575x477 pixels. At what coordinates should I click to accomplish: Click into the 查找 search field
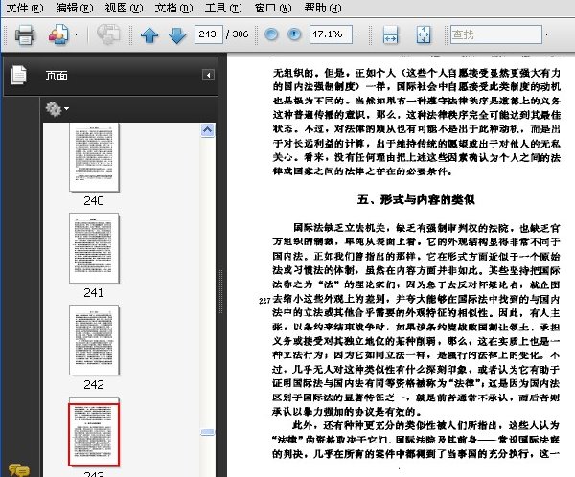click(495, 34)
